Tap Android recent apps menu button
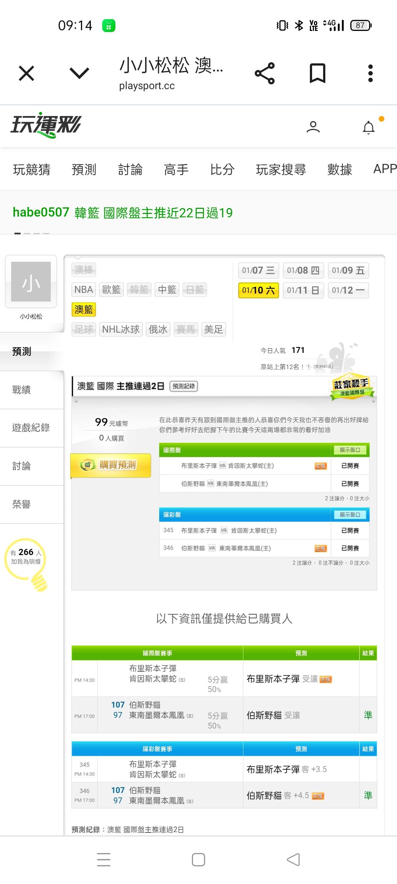The image size is (397, 884). click(x=104, y=859)
